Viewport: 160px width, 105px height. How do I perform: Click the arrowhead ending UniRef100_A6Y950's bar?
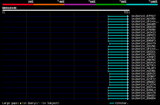coord(128,19)
